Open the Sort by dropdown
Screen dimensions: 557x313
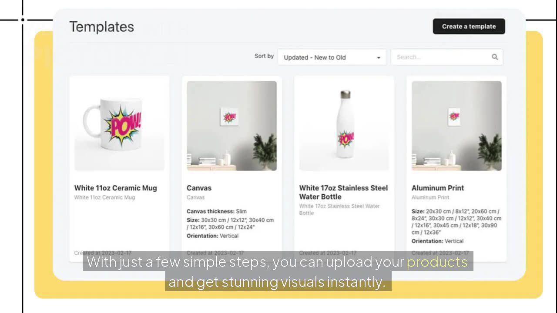coord(332,57)
